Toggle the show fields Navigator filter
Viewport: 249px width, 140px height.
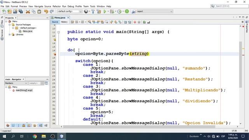click(x=13, y=126)
